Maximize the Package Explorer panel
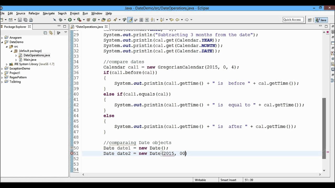Image resolution: width=335 pixels, height=188 pixels. tap(65, 26)
